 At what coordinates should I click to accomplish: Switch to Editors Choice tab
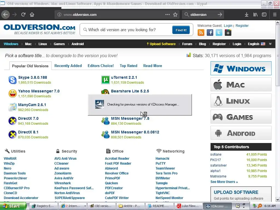(101, 66)
